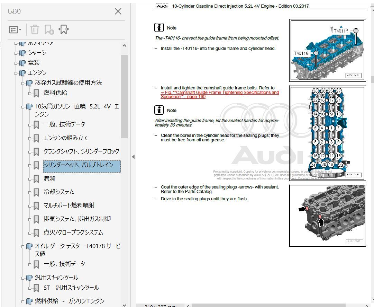Expand the 電装 bookmark node
Viewport: 374px width, 307px height.
pos(16,63)
